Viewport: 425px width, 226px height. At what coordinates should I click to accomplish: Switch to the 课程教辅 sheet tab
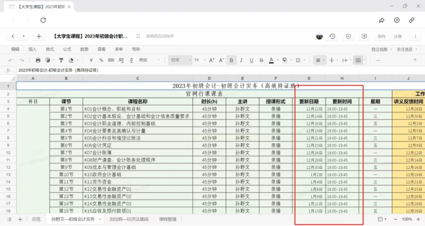point(168,219)
